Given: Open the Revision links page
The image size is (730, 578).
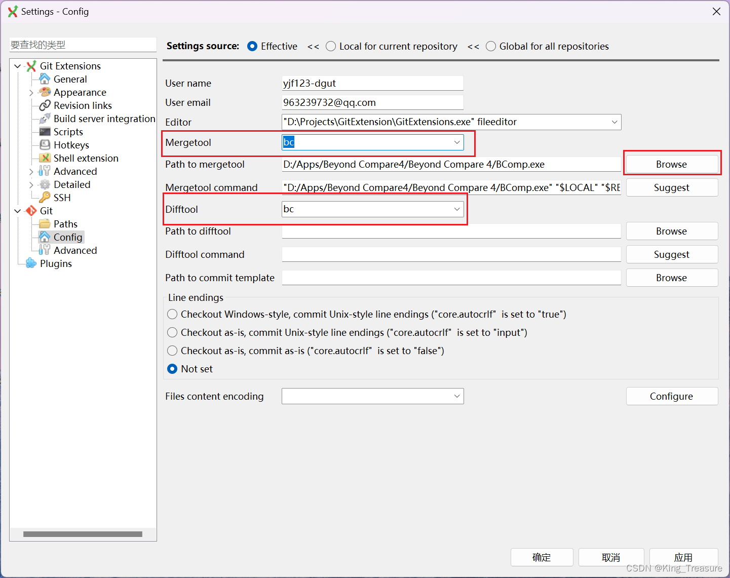Looking at the screenshot, I should click(x=83, y=105).
